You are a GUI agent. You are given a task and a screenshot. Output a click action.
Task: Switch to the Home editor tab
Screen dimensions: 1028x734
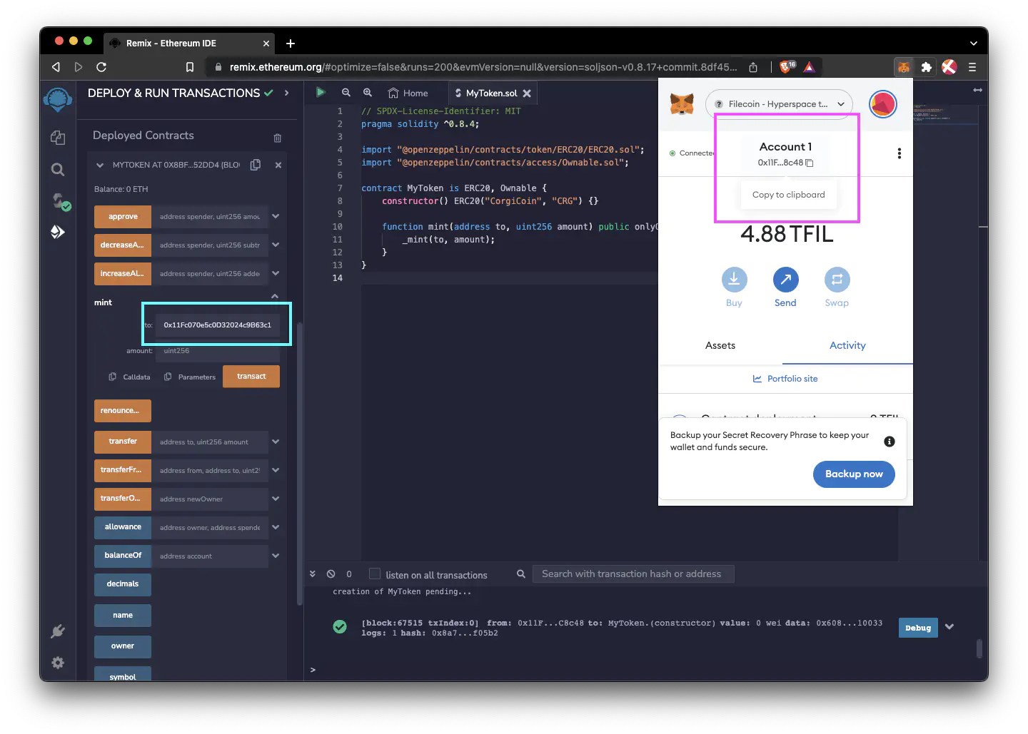[408, 93]
